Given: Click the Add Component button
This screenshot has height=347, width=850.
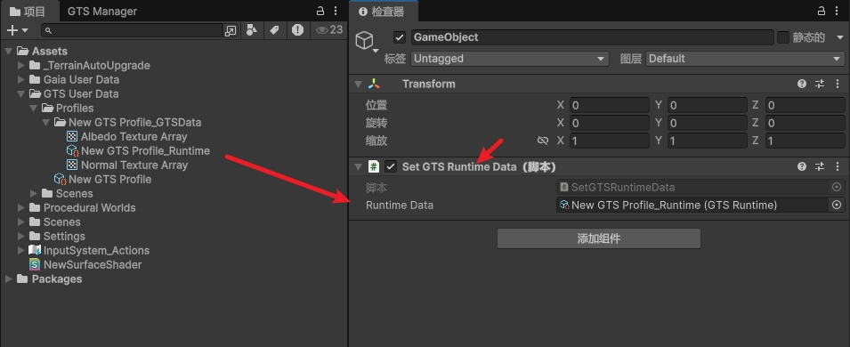Looking at the screenshot, I should 598,238.
